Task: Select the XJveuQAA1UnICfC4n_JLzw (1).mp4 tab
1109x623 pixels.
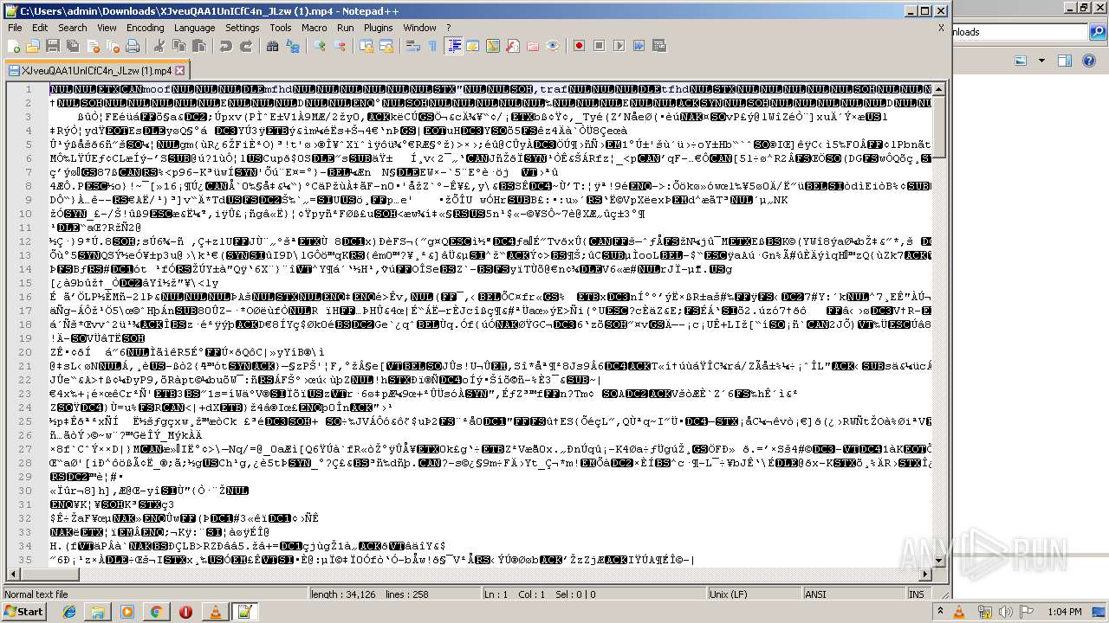Action: pos(95,71)
